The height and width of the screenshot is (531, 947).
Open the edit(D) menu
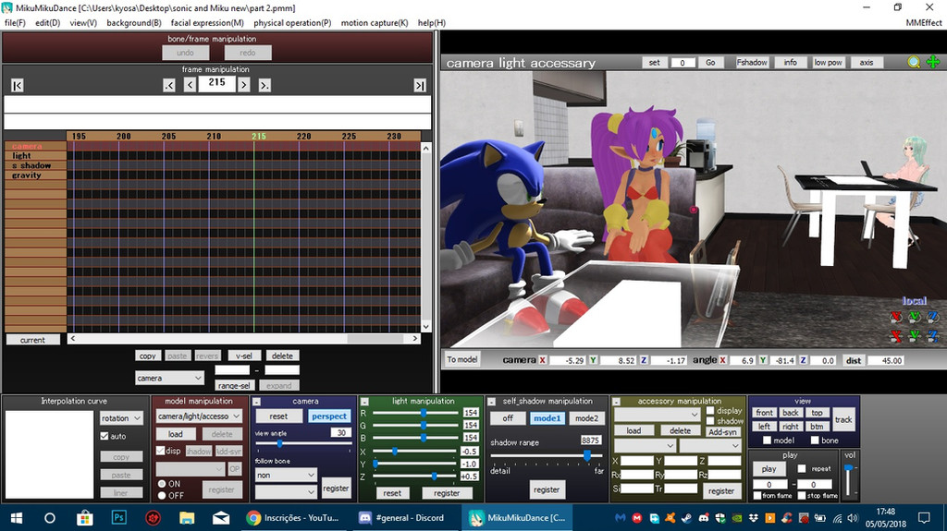pyautogui.click(x=48, y=22)
